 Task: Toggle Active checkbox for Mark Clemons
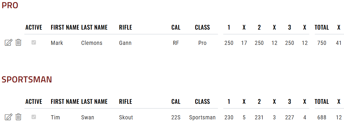click(x=33, y=43)
